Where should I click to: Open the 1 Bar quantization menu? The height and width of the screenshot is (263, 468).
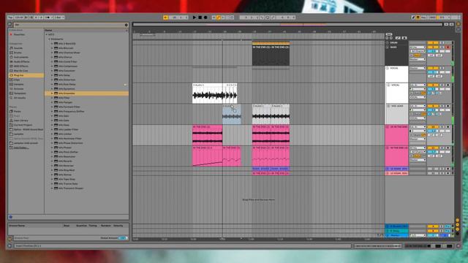[x=59, y=18]
